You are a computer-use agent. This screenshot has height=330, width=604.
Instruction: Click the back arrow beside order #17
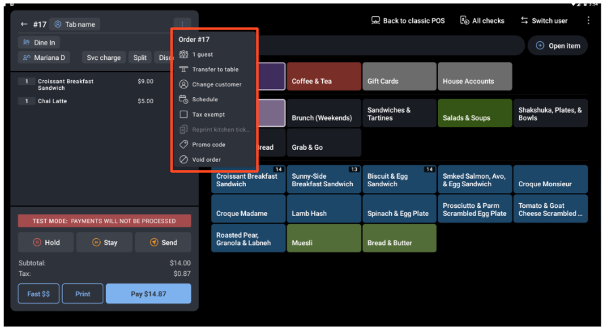coord(24,24)
